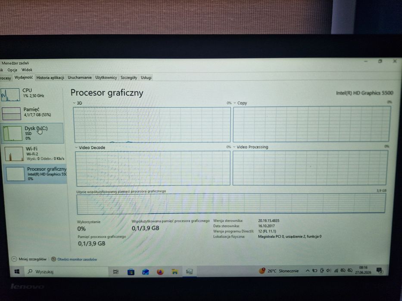Open the Uruchamianie tab

coord(79,77)
